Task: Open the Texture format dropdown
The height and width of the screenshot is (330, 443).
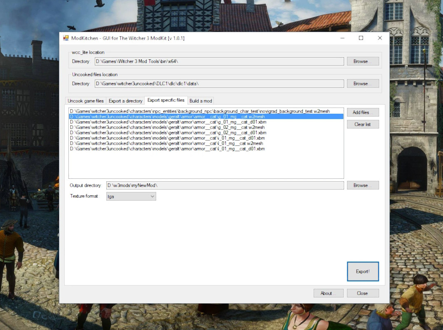Action: tap(131, 197)
